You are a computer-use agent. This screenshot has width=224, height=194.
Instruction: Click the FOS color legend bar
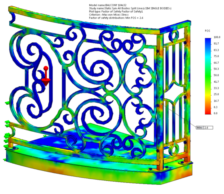[x=208, y=76]
